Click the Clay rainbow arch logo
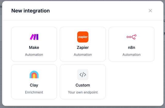165x108 pixels. click(x=34, y=74)
